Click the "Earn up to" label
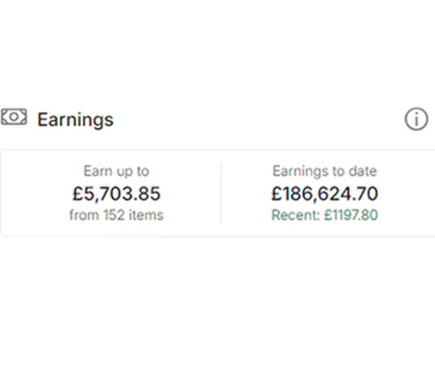 116,171
